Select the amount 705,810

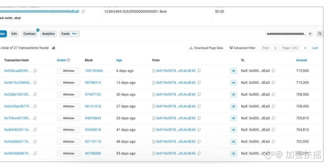coord(303,118)
